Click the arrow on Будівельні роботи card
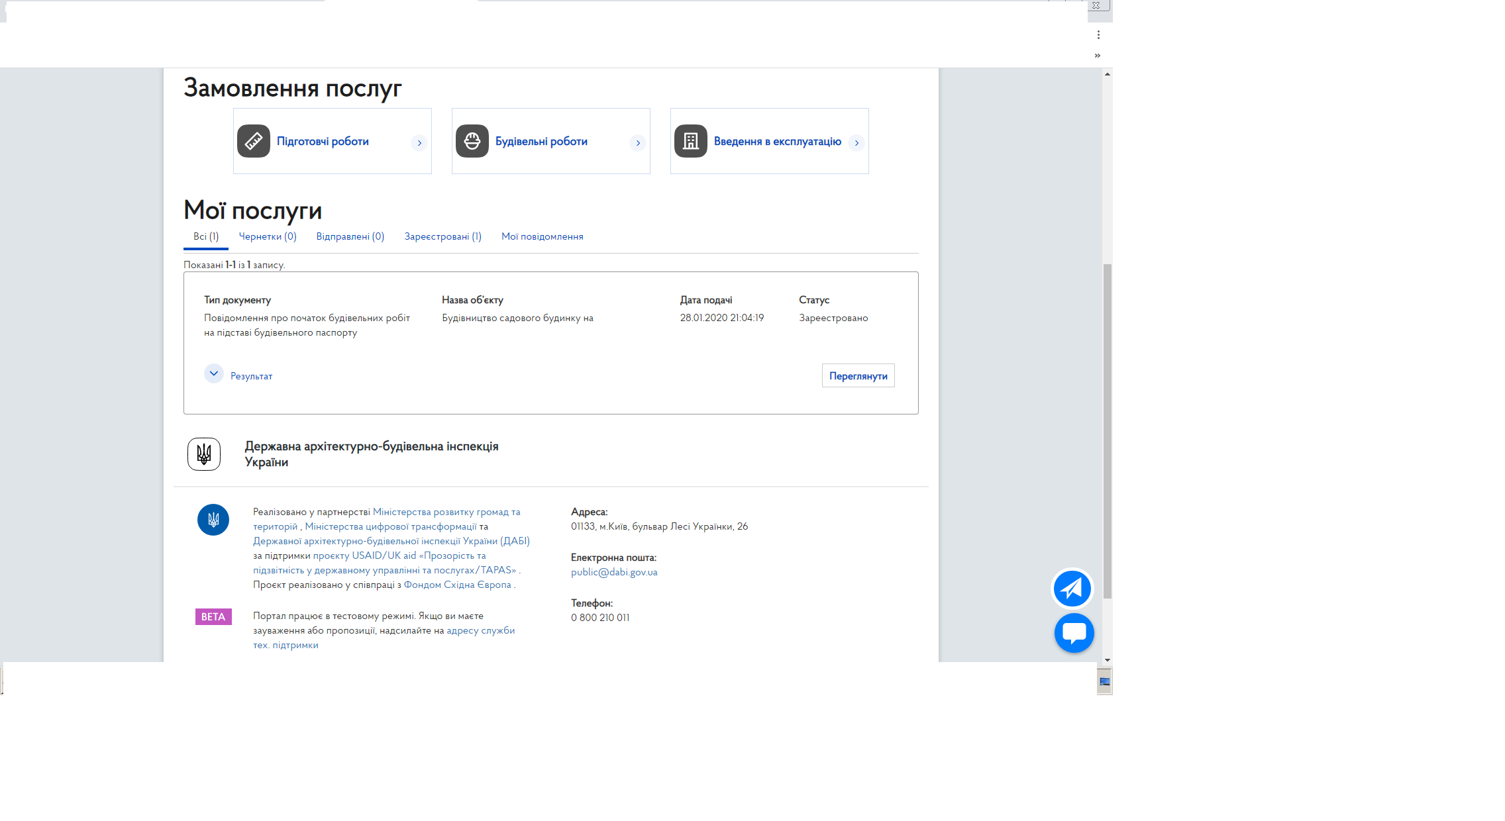 [638, 143]
